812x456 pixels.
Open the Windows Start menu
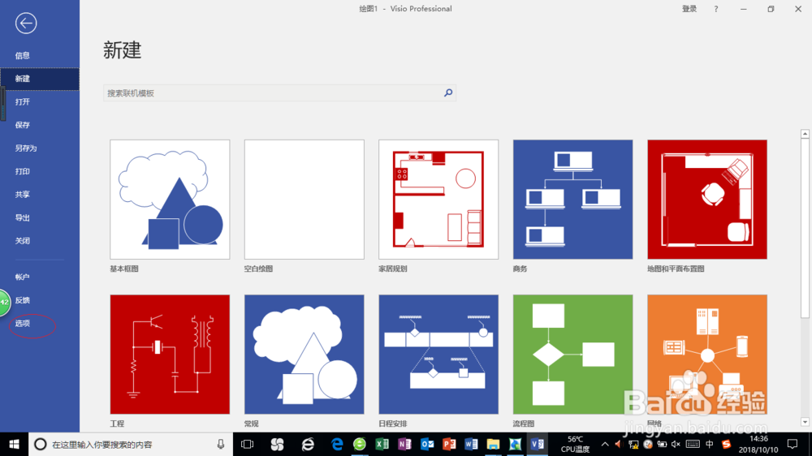[14, 444]
